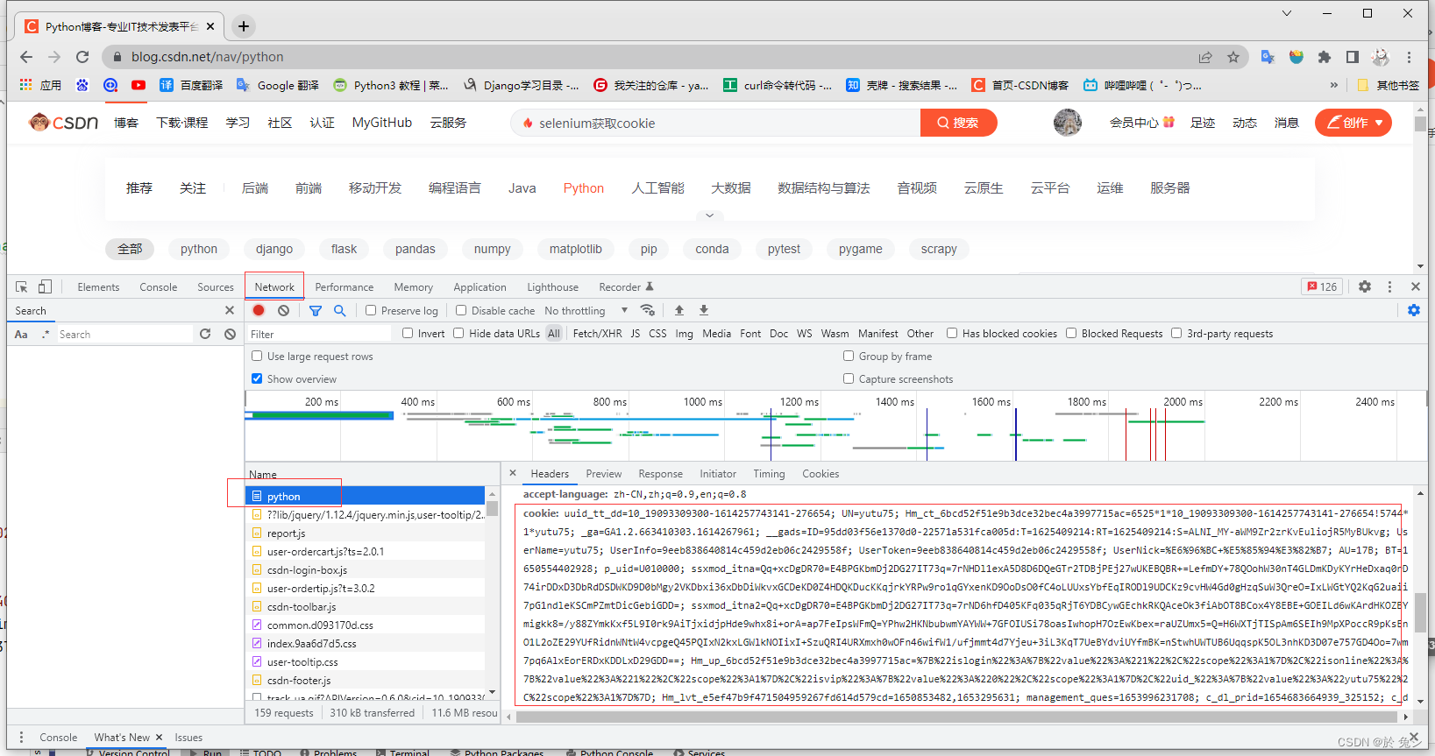Screen dimensions: 1435x756
Task: Reload the browser page
Action: tap(82, 57)
